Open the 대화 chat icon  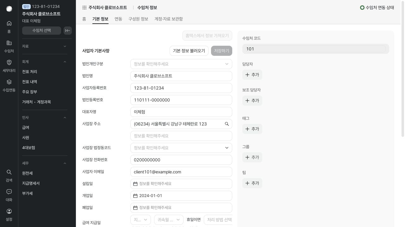tap(9, 195)
